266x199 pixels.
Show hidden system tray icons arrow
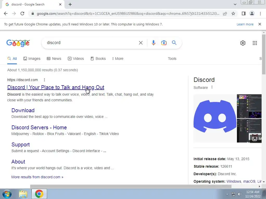[227, 194]
